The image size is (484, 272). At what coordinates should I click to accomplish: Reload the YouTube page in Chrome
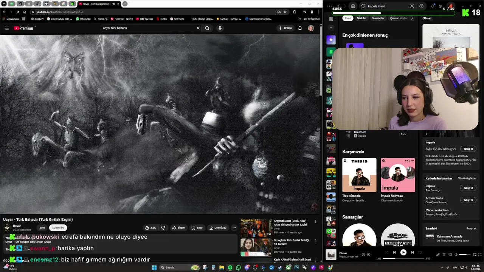18,12
